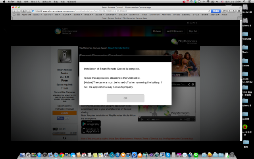Viewport: 254px width, 159px height.
Task: Open the reading list glasses icon
Action: point(14,15)
